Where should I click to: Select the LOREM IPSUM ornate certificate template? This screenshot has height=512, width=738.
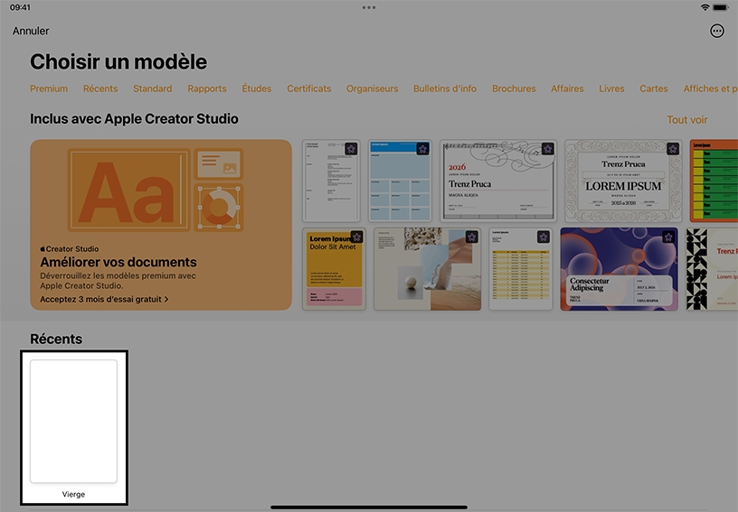623,181
